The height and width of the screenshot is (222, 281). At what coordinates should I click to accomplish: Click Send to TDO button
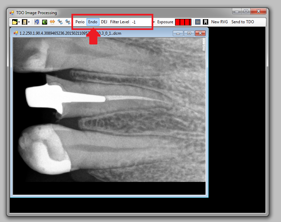click(243, 22)
